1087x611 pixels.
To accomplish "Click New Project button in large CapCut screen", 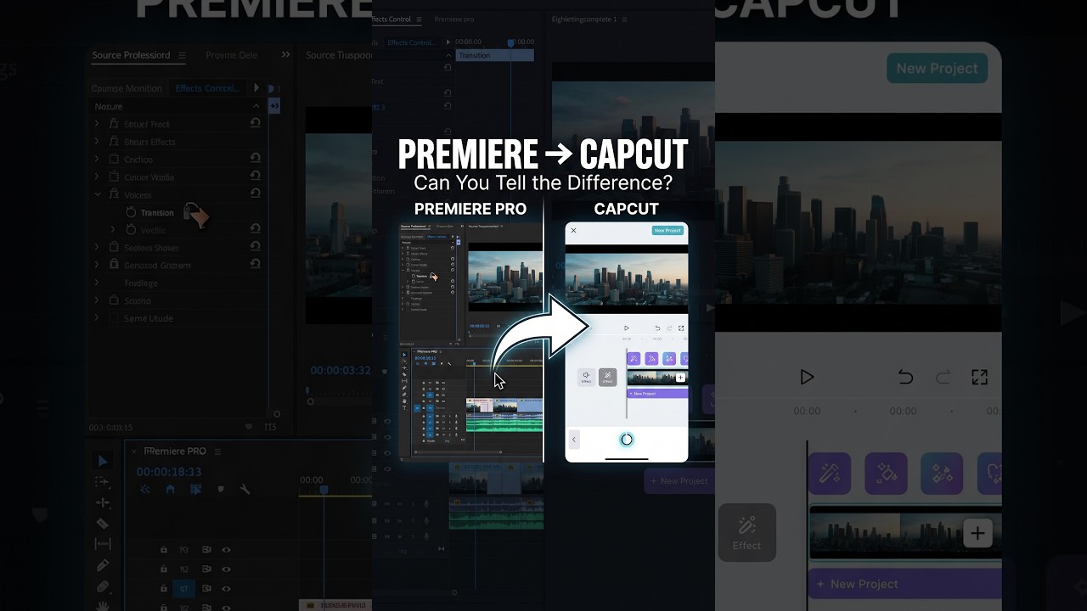I will click(x=937, y=68).
